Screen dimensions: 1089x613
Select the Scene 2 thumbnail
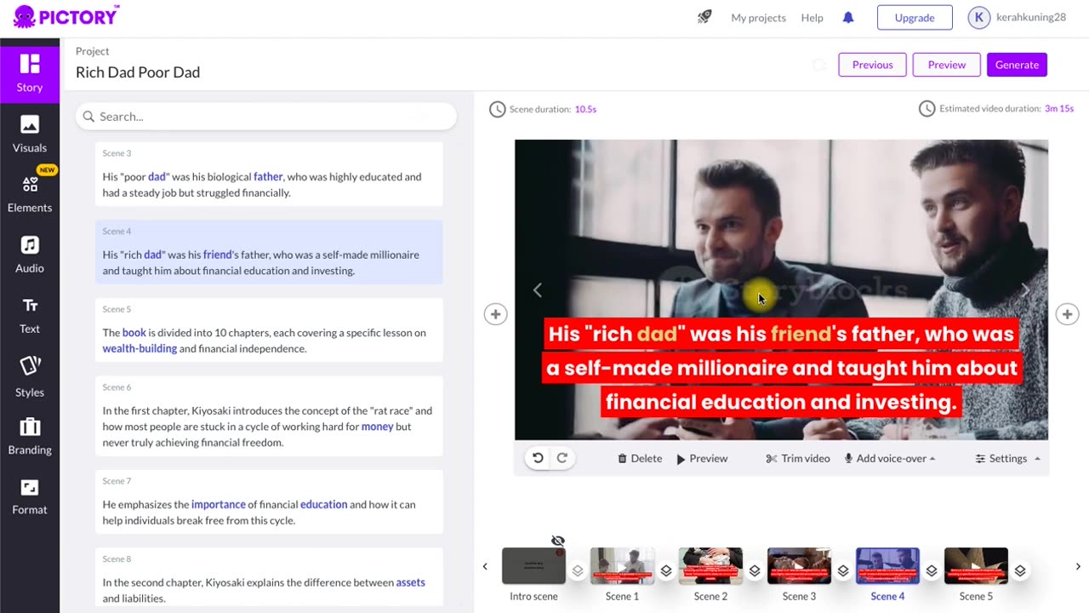tap(710, 566)
